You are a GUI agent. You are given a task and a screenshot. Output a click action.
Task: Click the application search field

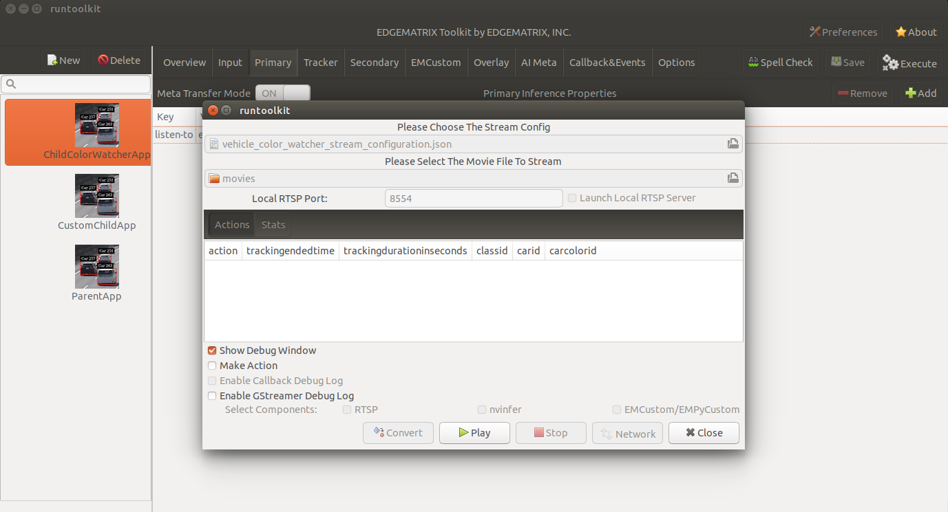(x=76, y=85)
